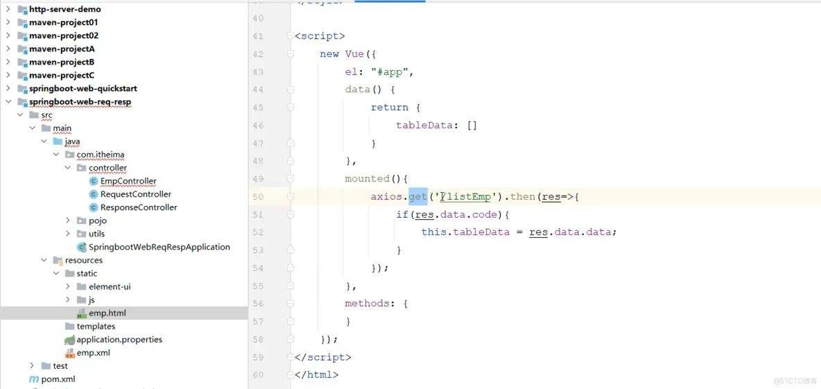Click 'this.tableData' on line 52
821x389 pixels.
(x=465, y=232)
